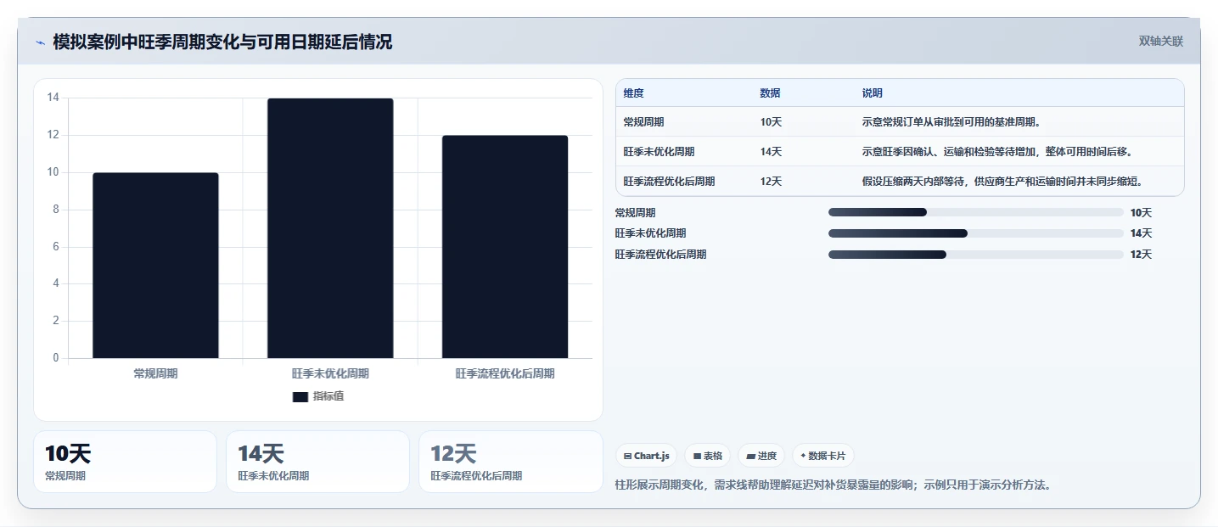
Task: Click the 10天 value beside progress bar
Action: tap(1141, 213)
